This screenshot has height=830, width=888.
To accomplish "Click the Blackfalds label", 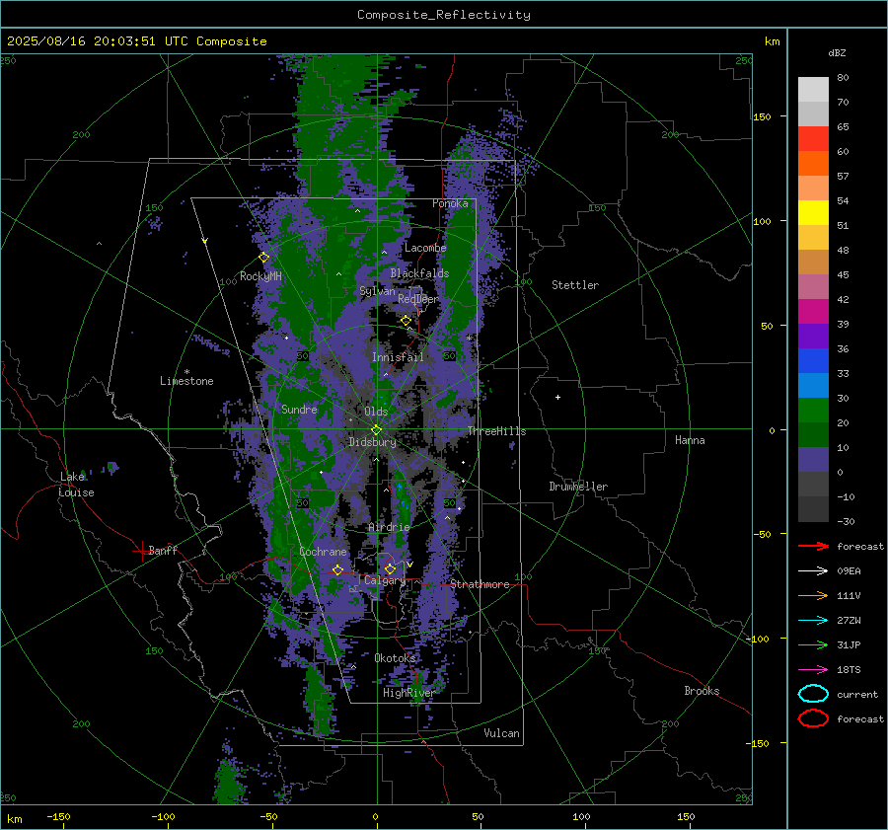I will click(x=419, y=273).
